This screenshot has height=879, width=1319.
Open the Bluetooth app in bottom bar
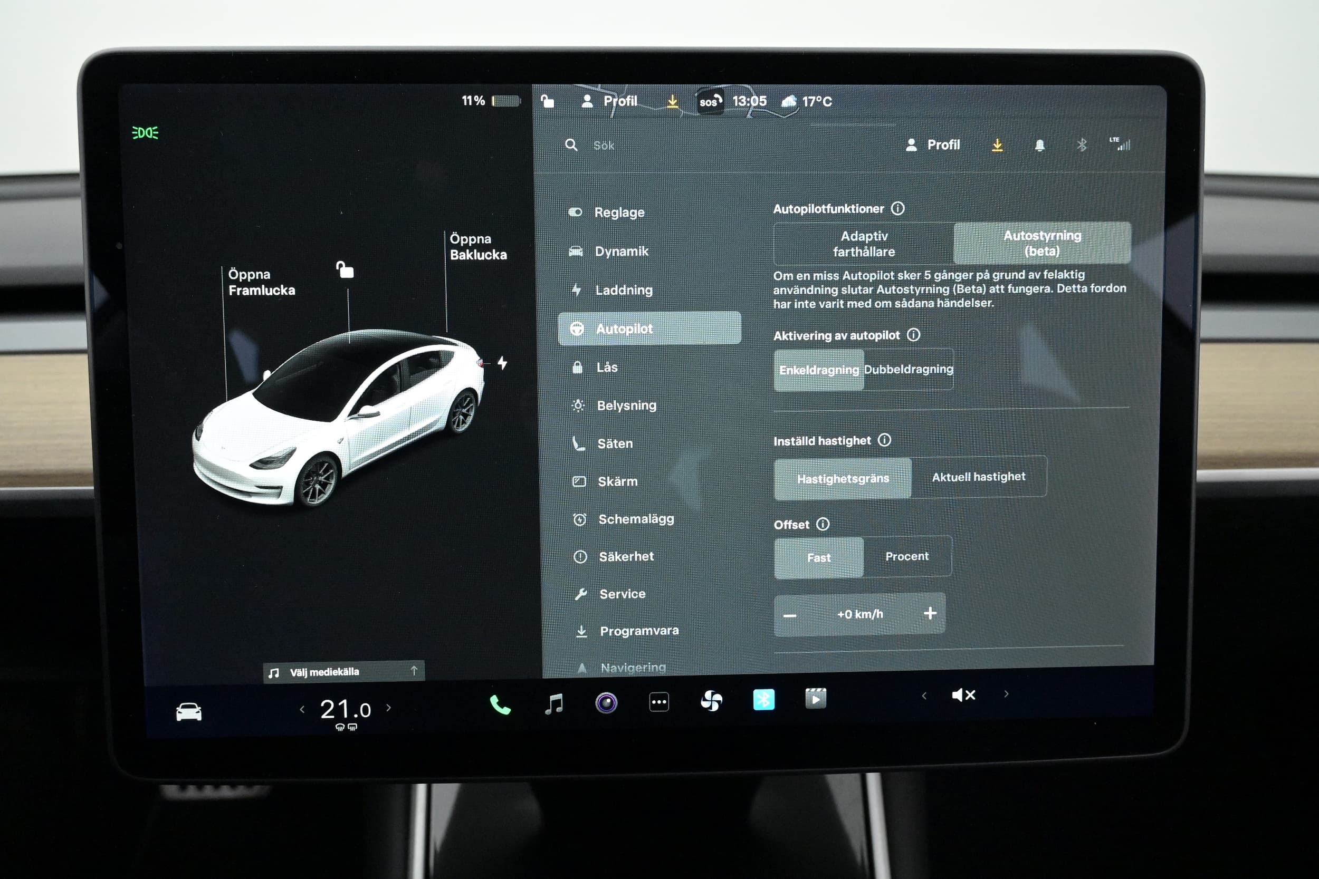coord(763,700)
